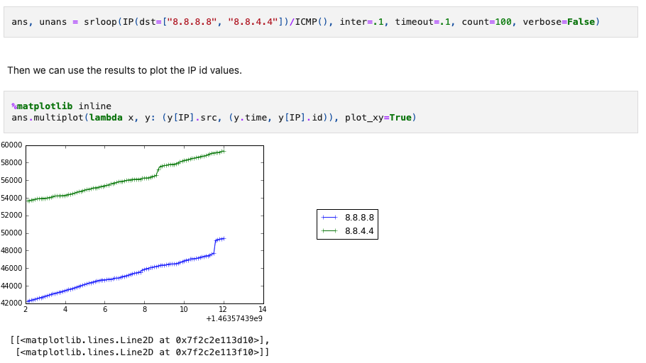
Task: Click the y-axis label 54000
Action: tap(11, 198)
